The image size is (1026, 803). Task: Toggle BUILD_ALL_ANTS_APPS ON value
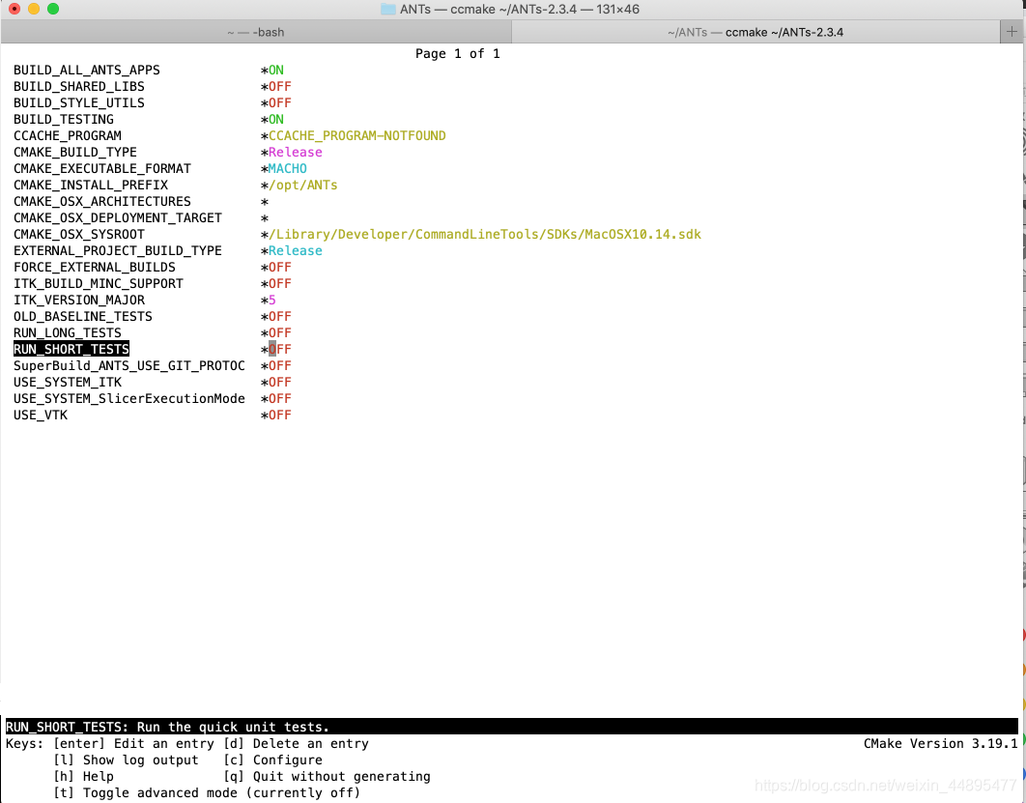[276, 70]
